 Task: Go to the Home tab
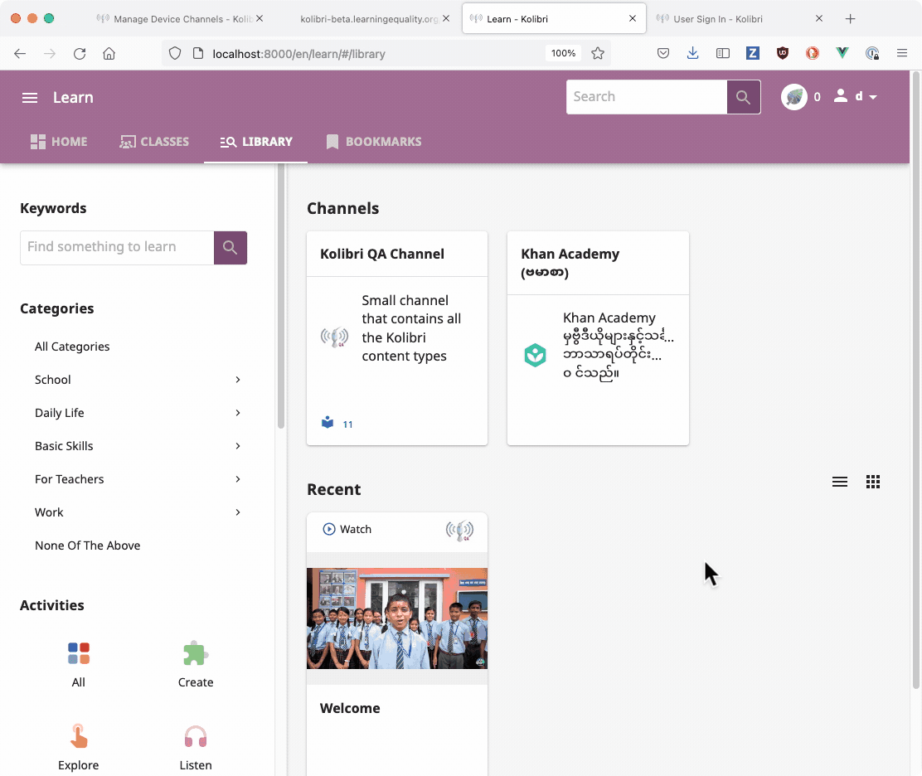pos(59,142)
